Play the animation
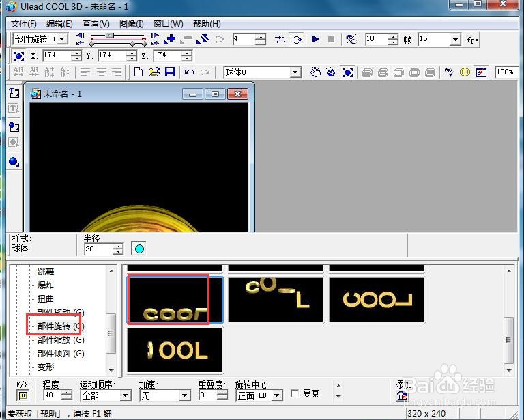Viewport: 524px width, 420px height. pyautogui.click(x=315, y=39)
